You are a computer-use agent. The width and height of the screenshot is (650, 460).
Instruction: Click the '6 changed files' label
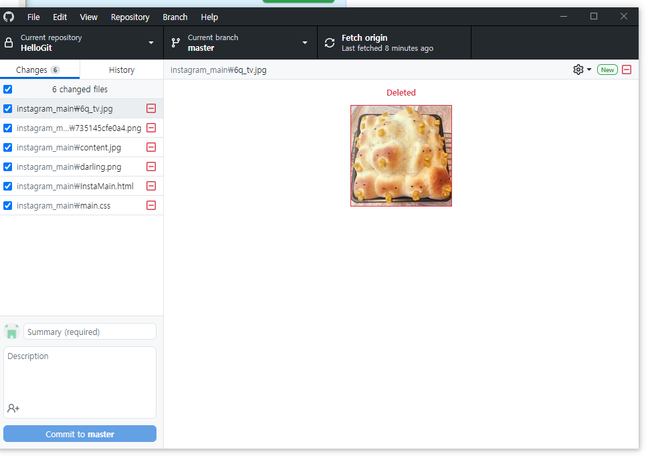[80, 89]
